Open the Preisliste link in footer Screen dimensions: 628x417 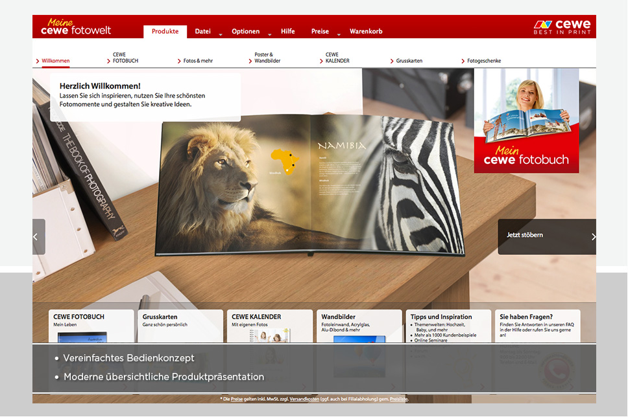click(x=398, y=399)
